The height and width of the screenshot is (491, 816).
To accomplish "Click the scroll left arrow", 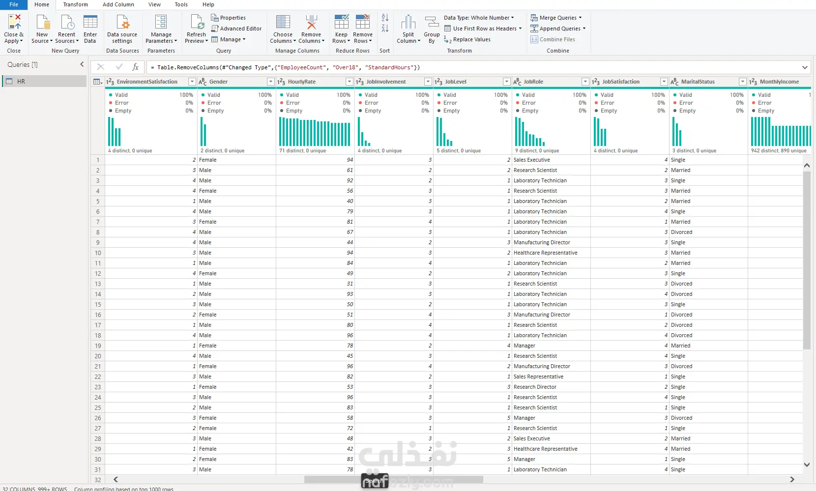I will point(116,479).
